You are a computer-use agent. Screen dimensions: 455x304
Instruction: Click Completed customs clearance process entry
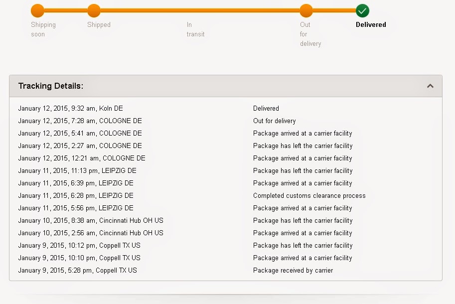(309, 195)
